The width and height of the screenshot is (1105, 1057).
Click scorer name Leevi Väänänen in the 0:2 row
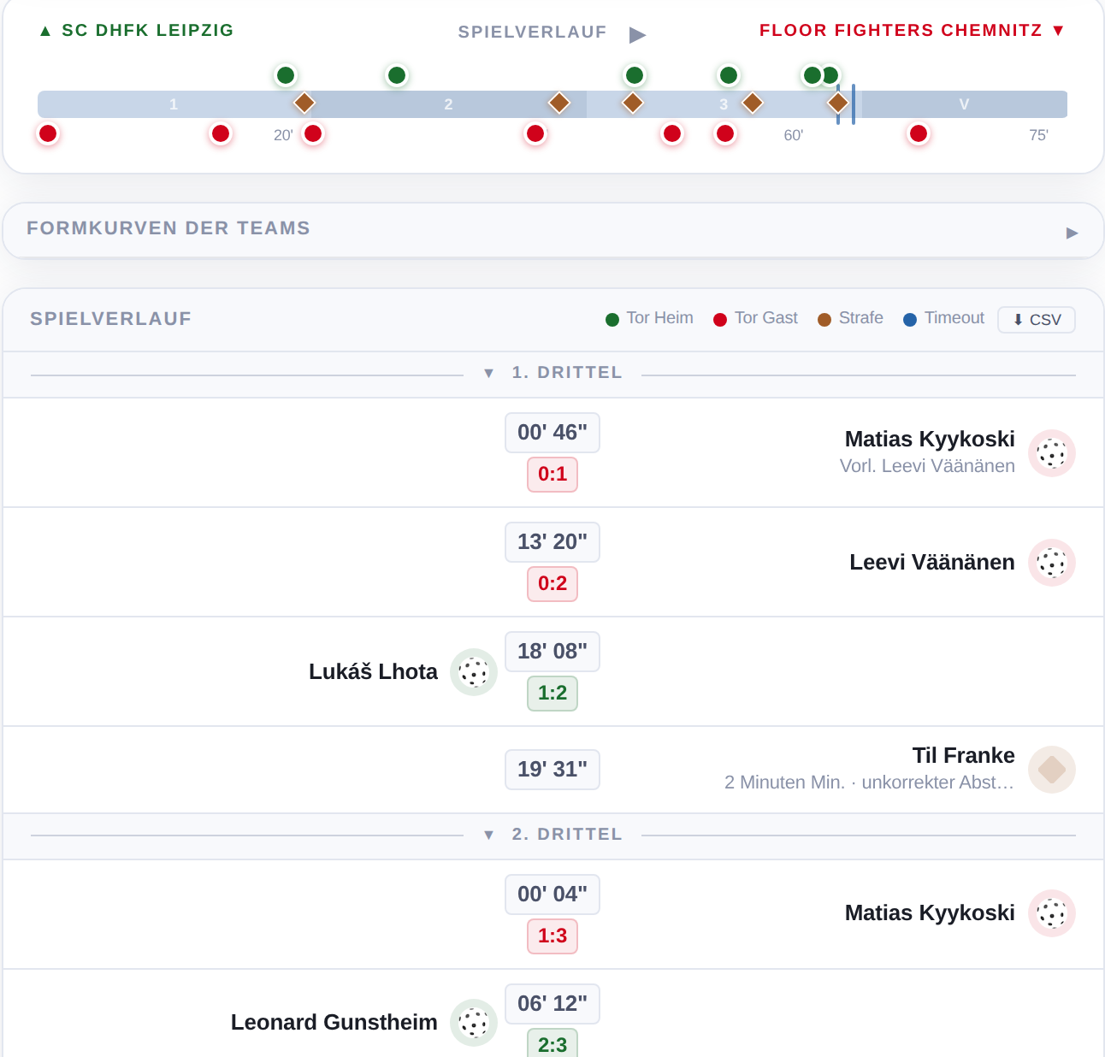tap(932, 563)
